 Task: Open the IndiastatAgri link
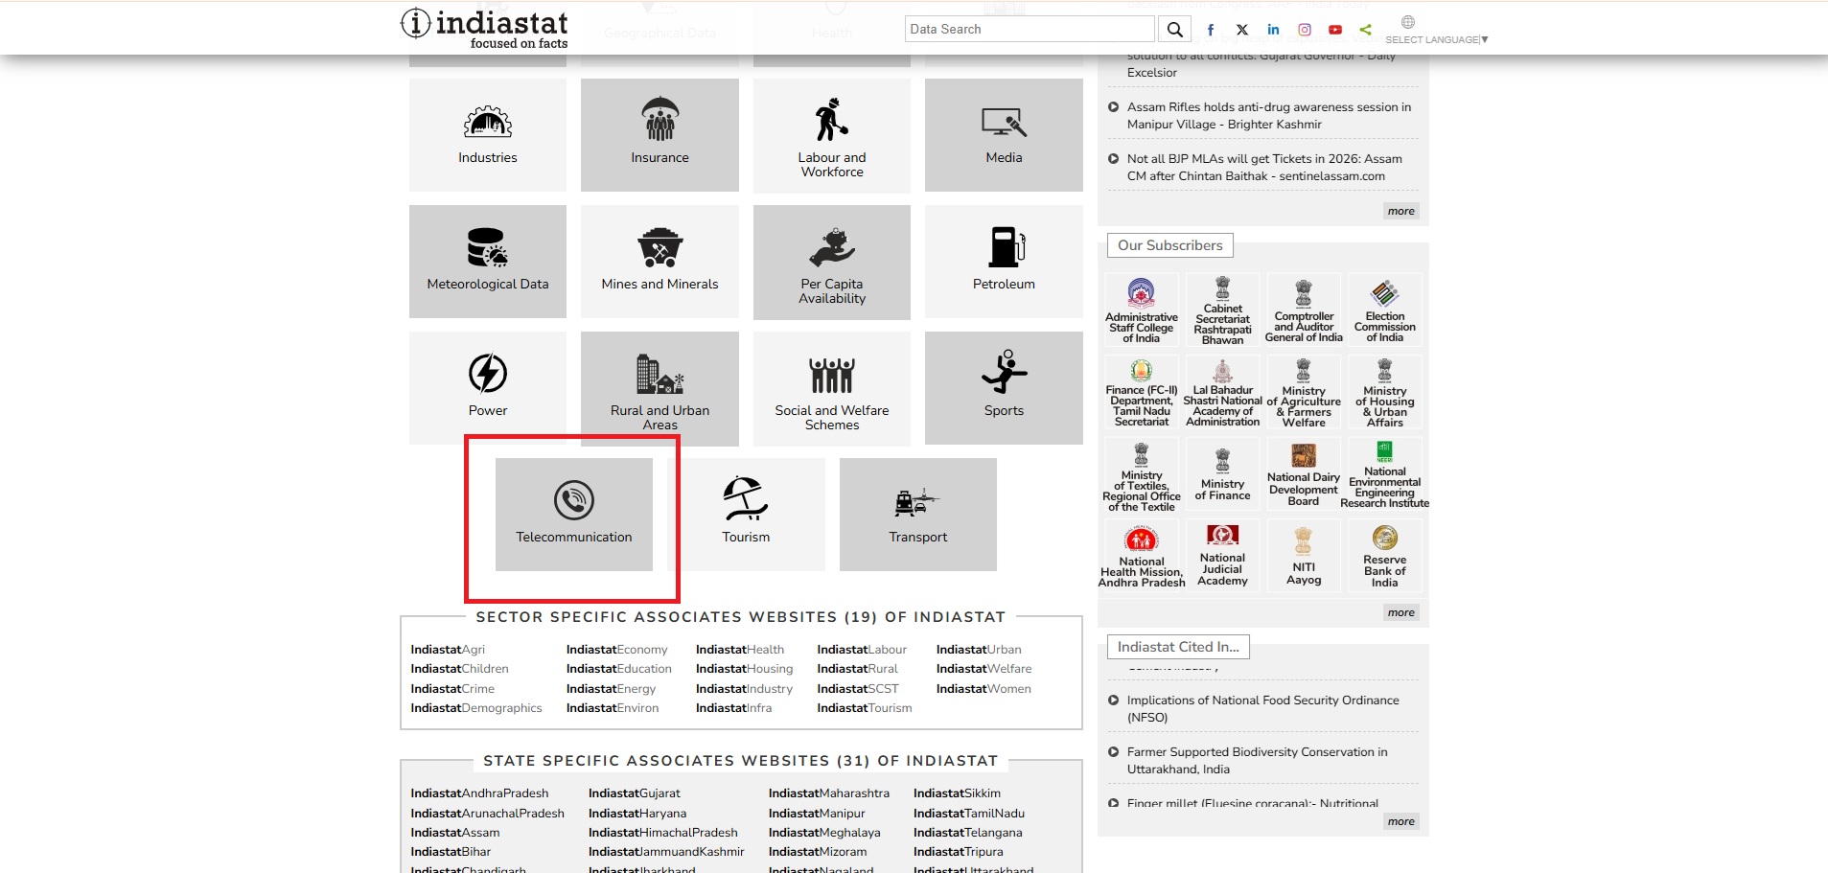coord(448,650)
